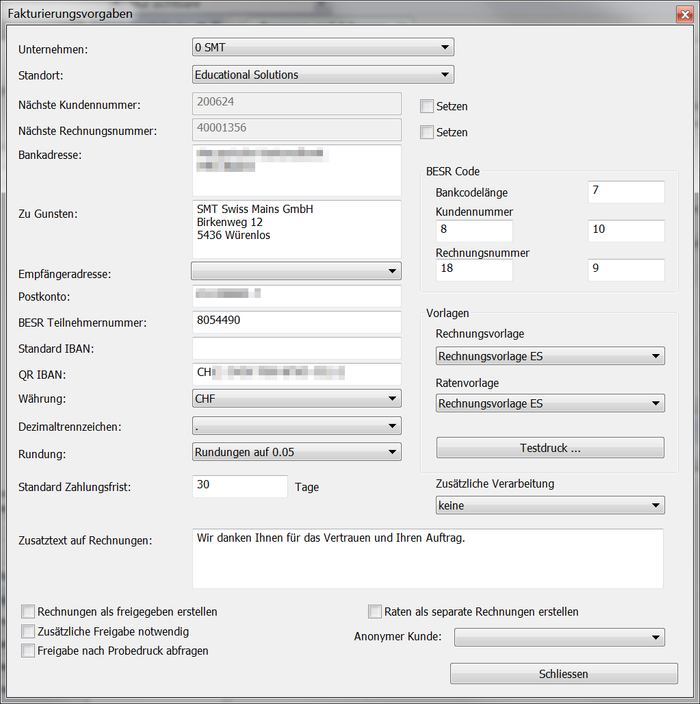Click the BESR Teilnehmernummer field

(x=296, y=321)
